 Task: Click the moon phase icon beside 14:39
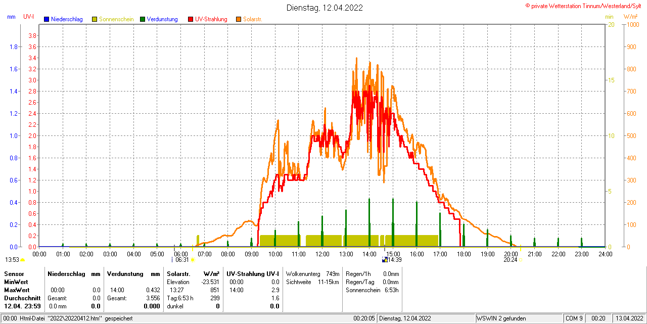[385, 260]
